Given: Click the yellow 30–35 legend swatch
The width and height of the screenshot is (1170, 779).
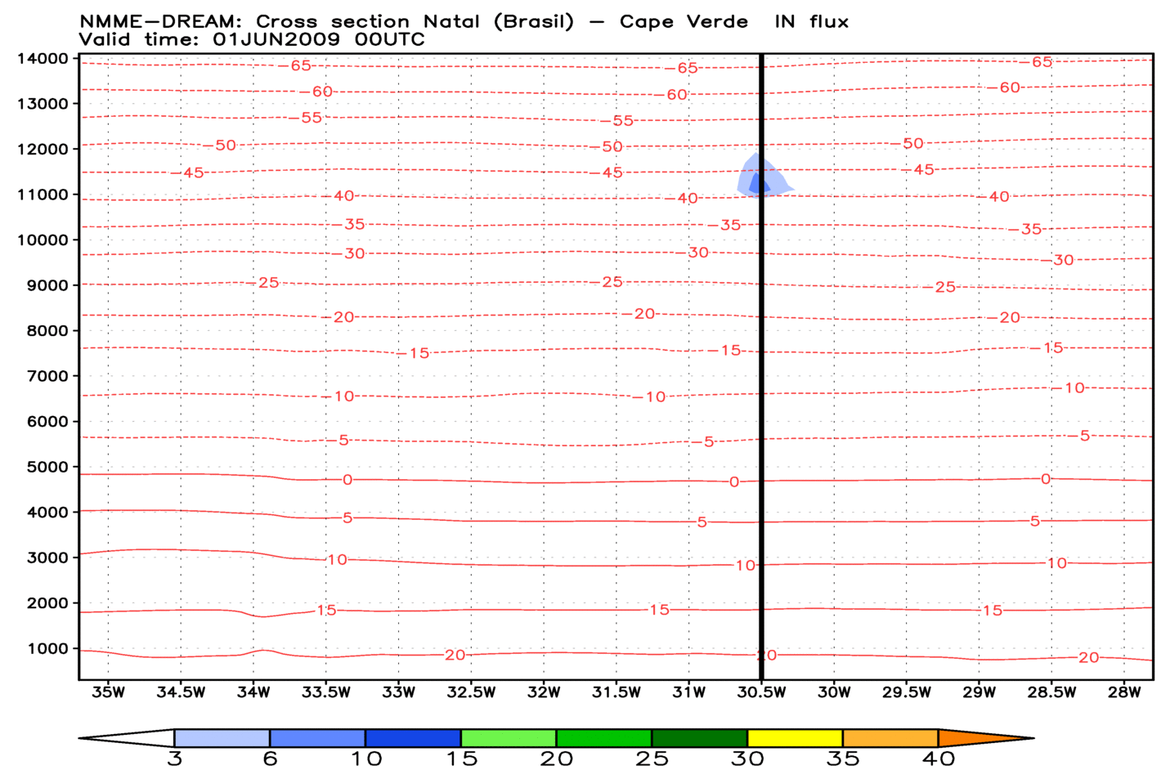Looking at the screenshot, I should pyautogui.click(x=795, y=738).
